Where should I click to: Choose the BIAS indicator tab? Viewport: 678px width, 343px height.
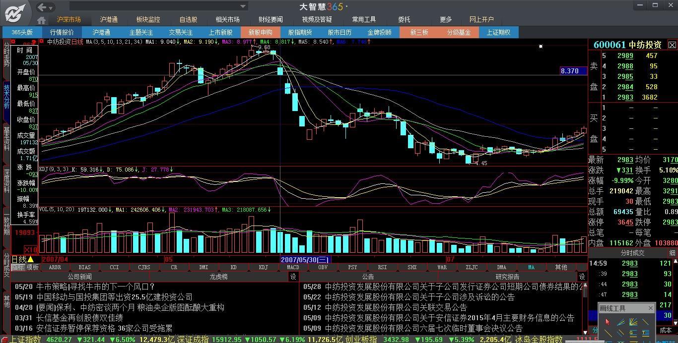point(85,267)
